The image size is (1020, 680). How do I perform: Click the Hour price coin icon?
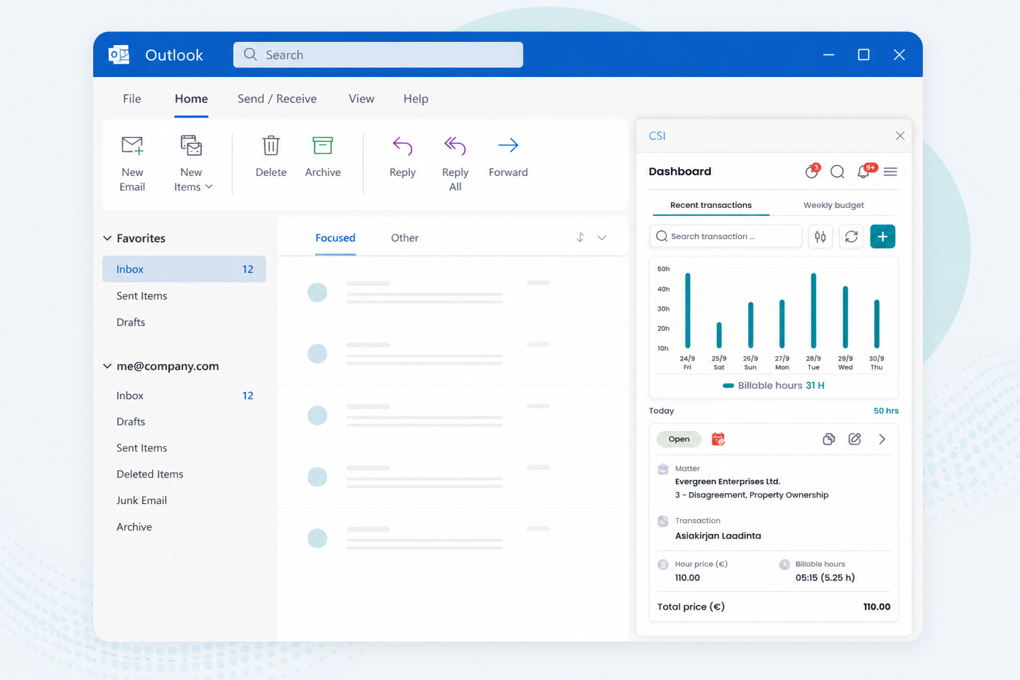pyautogui.click(x=663, y=564)
